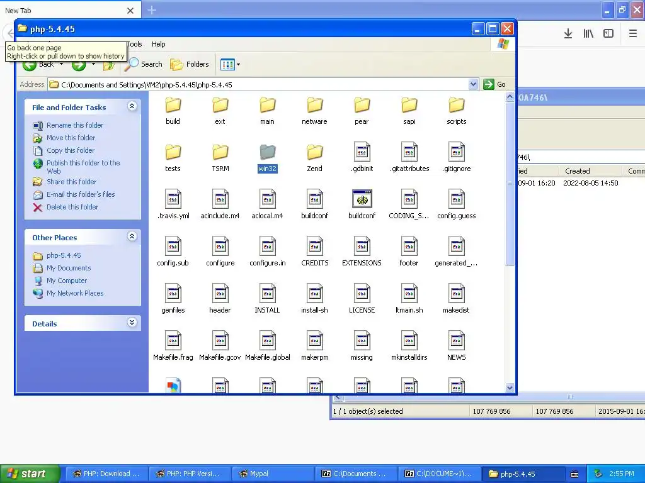Open the Back history dropdown arrow
Viewport: 645px width, 483px height.
click(x=62, y=64)
